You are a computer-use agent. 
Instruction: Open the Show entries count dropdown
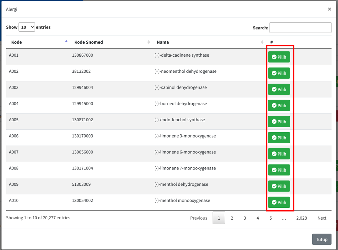[x=27, y=27]
